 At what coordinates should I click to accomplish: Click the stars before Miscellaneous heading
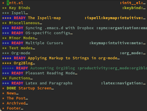[4, 23]
